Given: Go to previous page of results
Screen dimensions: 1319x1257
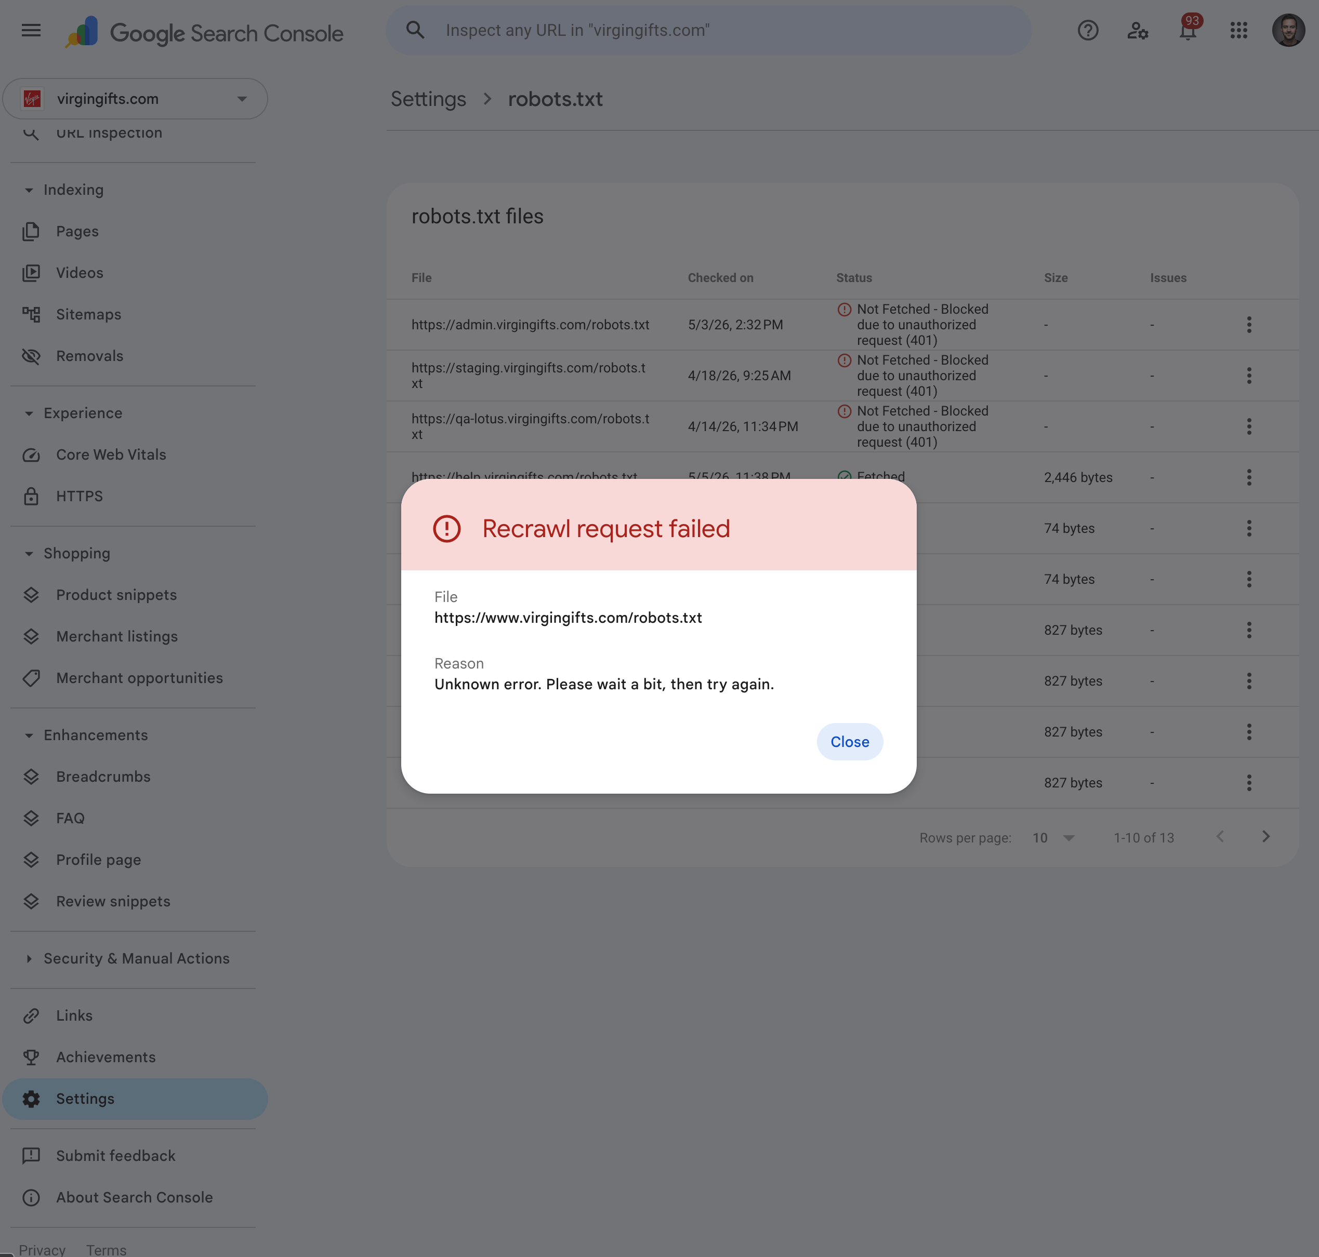Looking at the screenshot, I should pyautogui.click(x=1220, y=837).
